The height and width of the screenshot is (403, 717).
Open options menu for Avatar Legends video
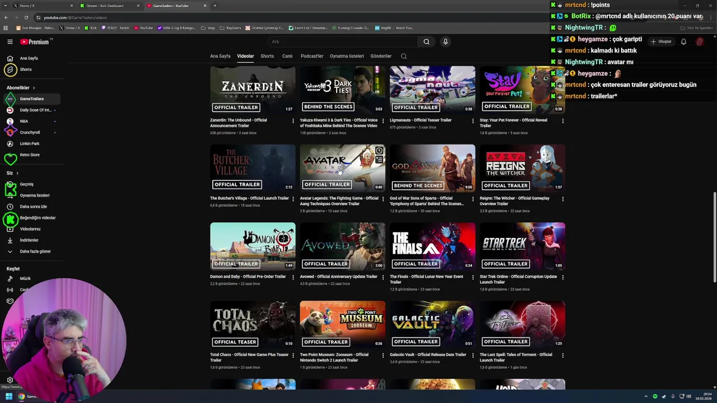point(383,198)
